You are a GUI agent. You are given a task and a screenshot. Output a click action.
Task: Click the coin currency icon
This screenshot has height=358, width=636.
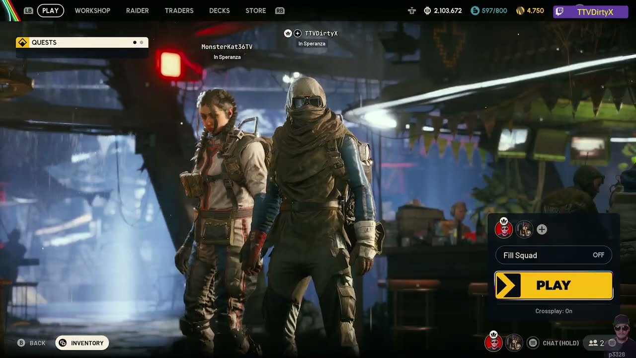427,10
